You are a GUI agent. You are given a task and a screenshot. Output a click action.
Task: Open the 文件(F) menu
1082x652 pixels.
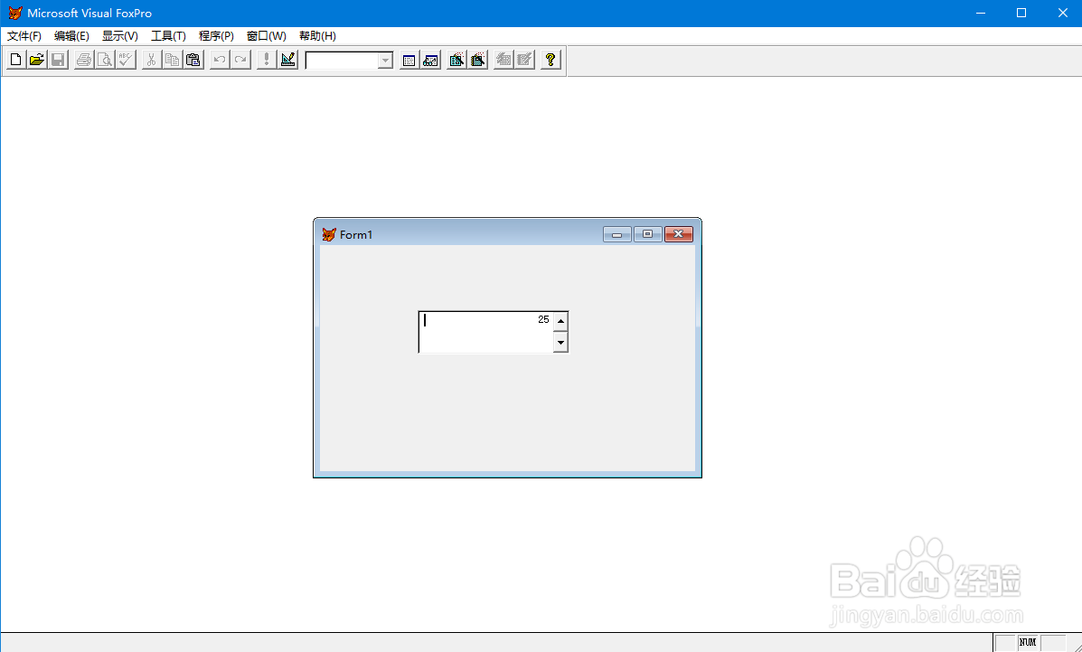(24, 36)
